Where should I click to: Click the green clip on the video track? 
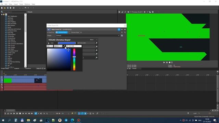[x=8, y=81]
